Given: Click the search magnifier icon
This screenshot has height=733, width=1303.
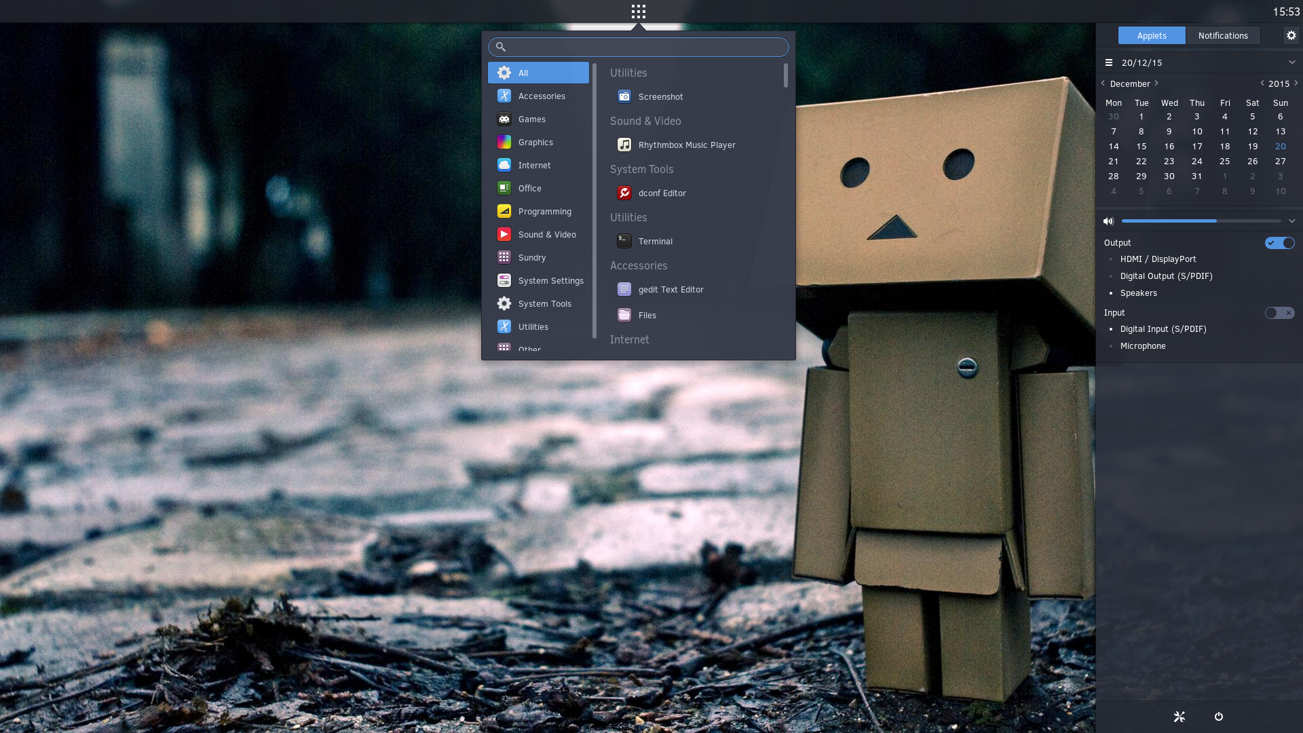Looking at the screenshot, I should coord(501,47).
